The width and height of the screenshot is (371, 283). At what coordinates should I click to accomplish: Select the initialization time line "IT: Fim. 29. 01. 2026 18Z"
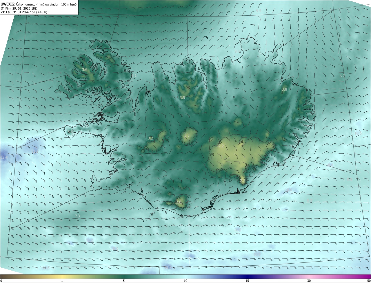[x=19, y=8]
